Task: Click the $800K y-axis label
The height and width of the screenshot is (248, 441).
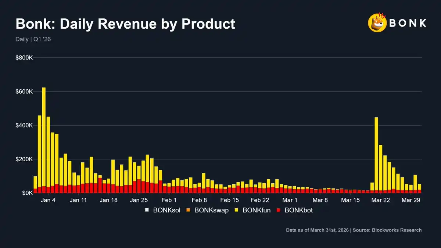Action: click(25, 58)
